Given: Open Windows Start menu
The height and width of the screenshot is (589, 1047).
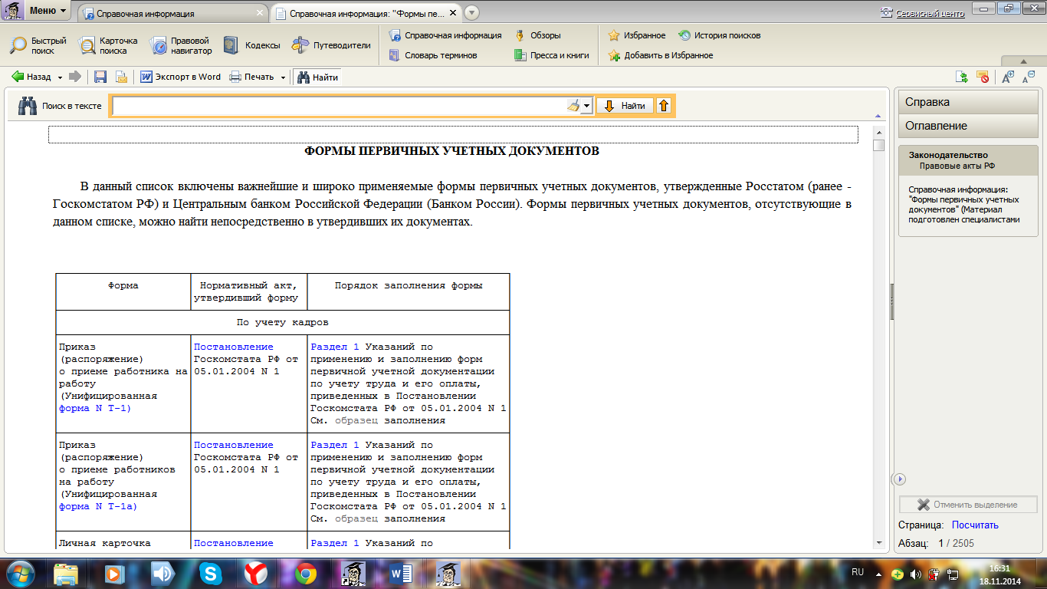Looking at the screenshot, I should point(20,573).
